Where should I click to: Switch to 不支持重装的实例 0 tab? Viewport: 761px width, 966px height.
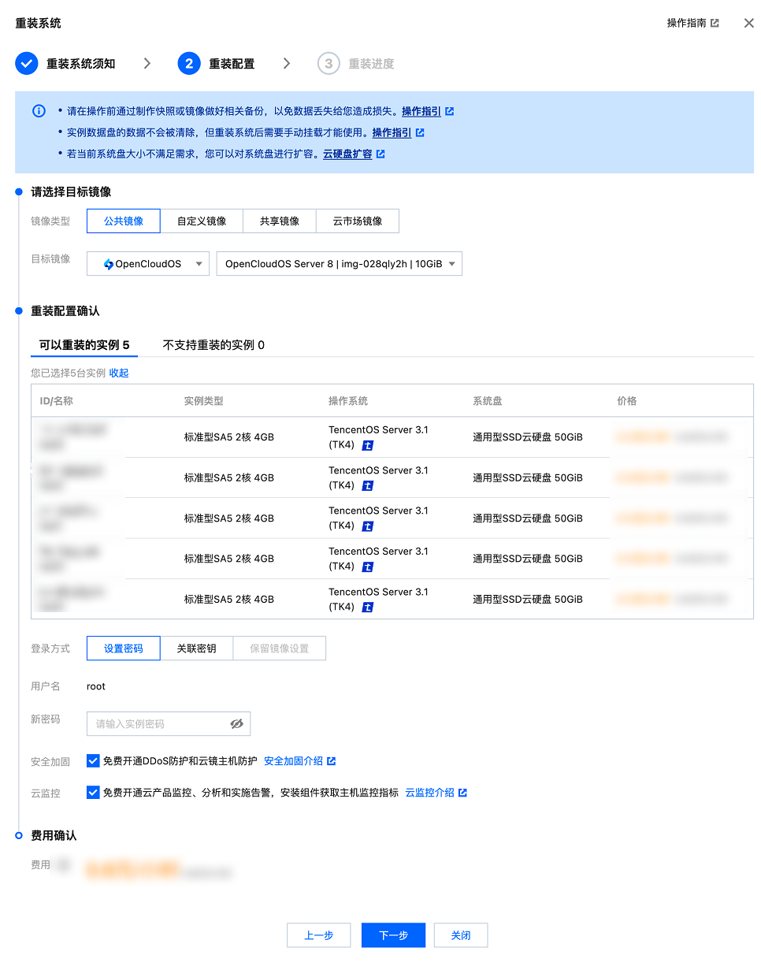213,345
